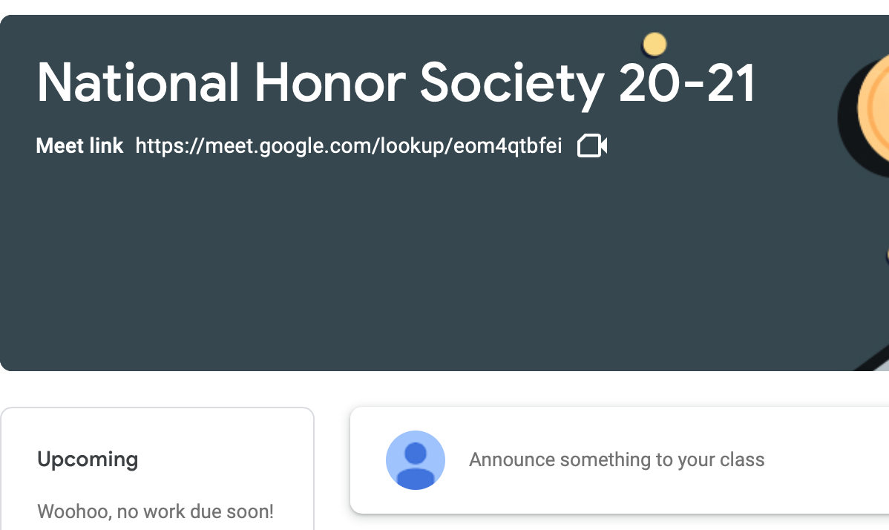Click the "National Honor Society 20-21" class title
Image resolution: width=889 pixels, height=530 pixels.
[396, 82]
